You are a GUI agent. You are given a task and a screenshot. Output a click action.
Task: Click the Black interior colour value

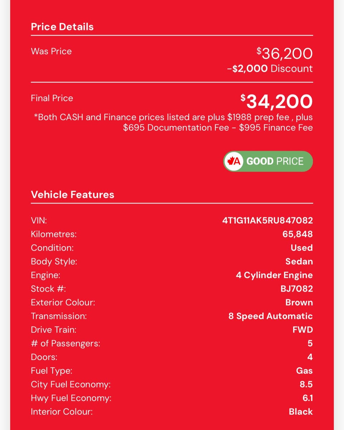pyautogui.click(x=301, y=412)
